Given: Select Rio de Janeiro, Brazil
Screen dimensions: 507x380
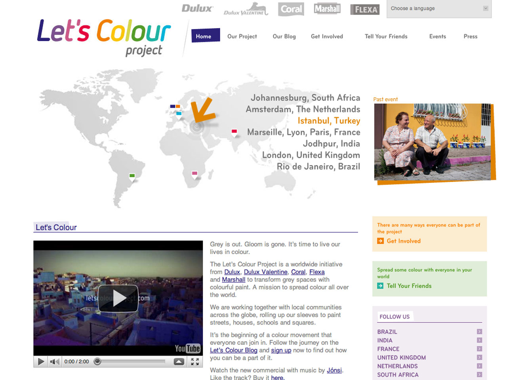Looking at the screenshot, I should (318, 167).
